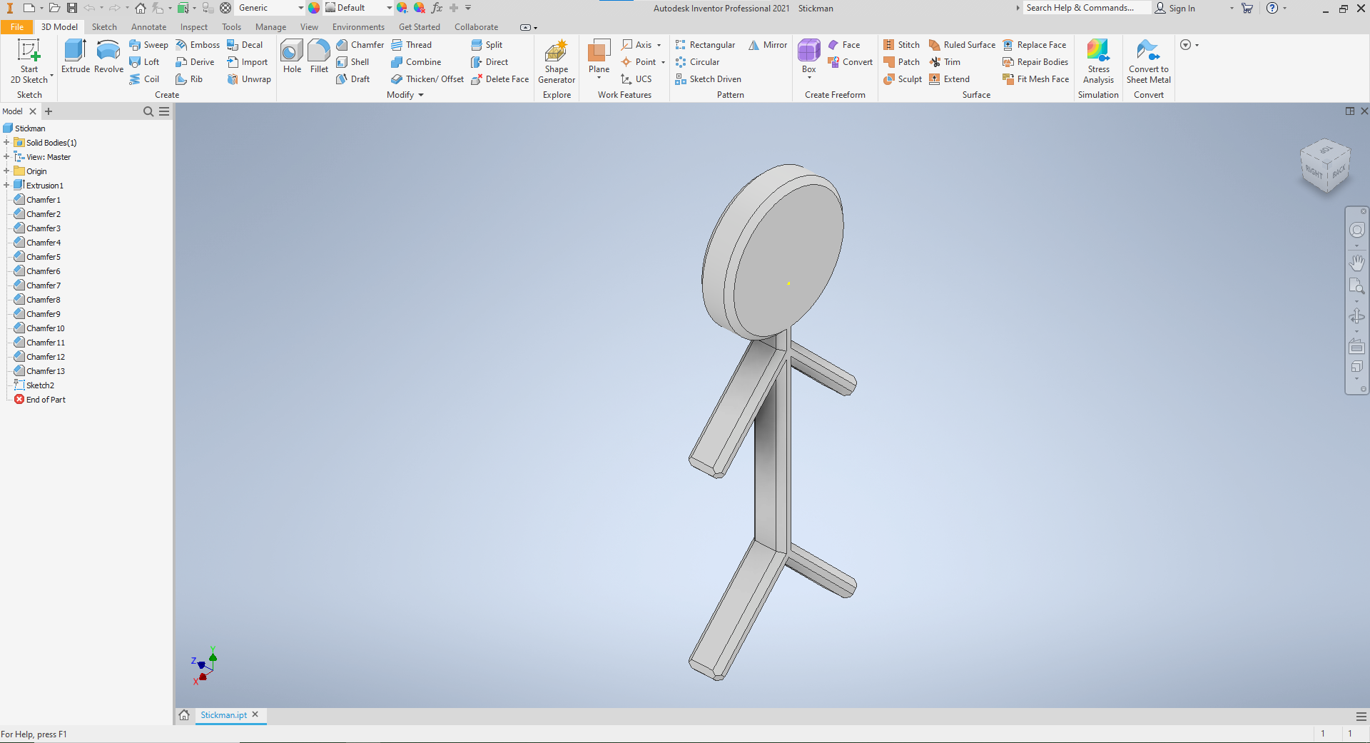Open the material Generic dropdown
The height and width of the screenshot is (743, 1370).
[x=300, y=8]
